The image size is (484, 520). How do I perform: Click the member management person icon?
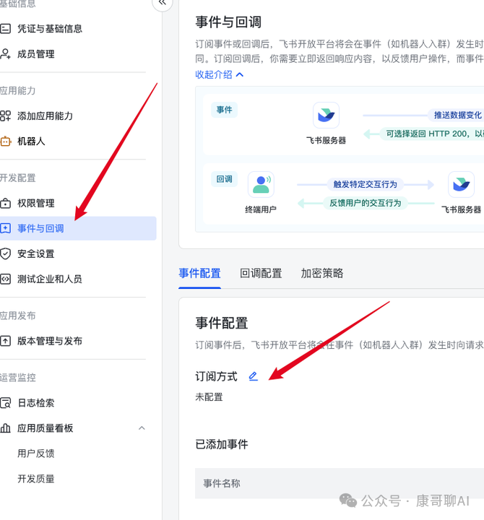point(5,53)
